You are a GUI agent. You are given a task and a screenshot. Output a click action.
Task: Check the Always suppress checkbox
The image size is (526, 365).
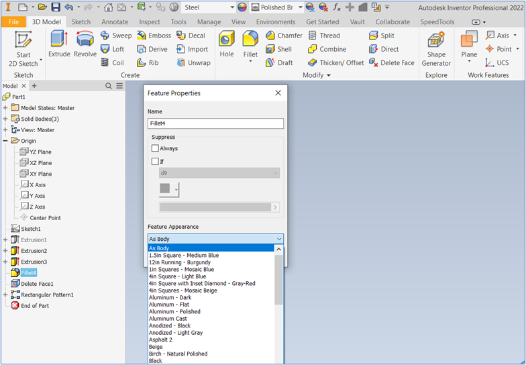155,148
